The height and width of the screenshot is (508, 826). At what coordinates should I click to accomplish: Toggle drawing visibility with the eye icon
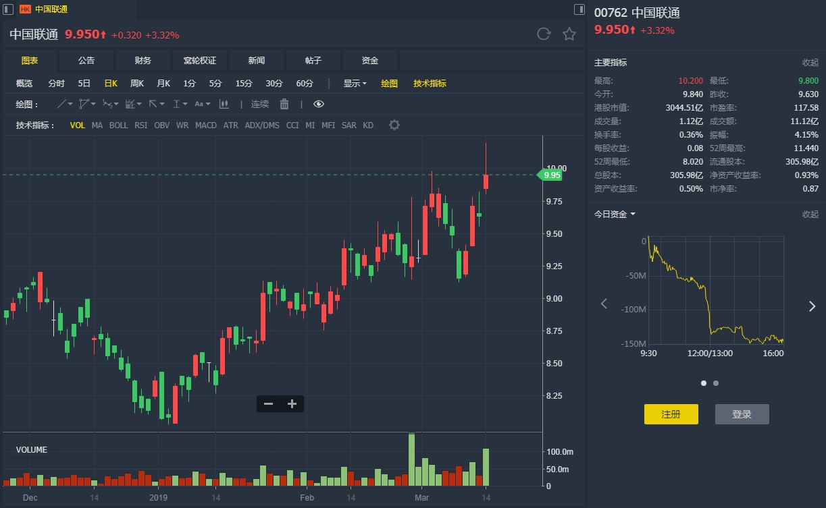click(x=319, y=104)
